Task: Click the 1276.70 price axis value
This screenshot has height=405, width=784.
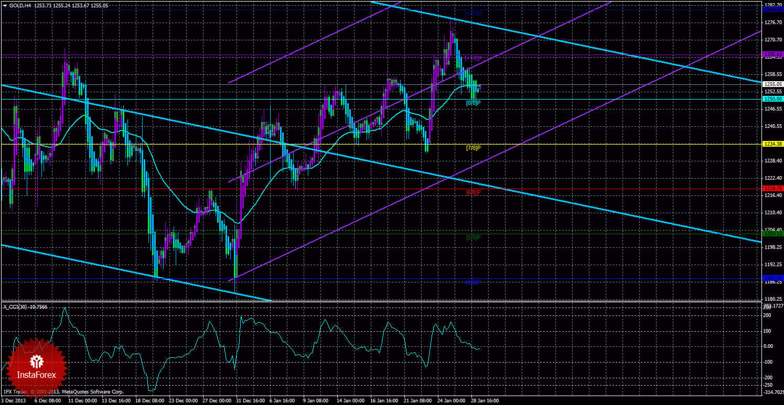Action: 773,22
